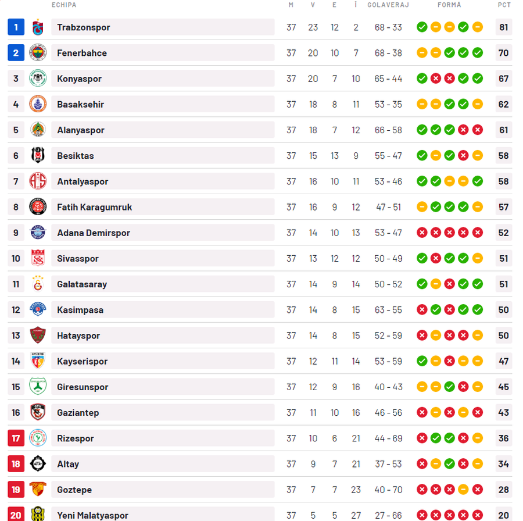Screen dimensions: 523x521
Task: Open the Sivasspor team row
Action: pyautogui.click(x=260, y=258)
